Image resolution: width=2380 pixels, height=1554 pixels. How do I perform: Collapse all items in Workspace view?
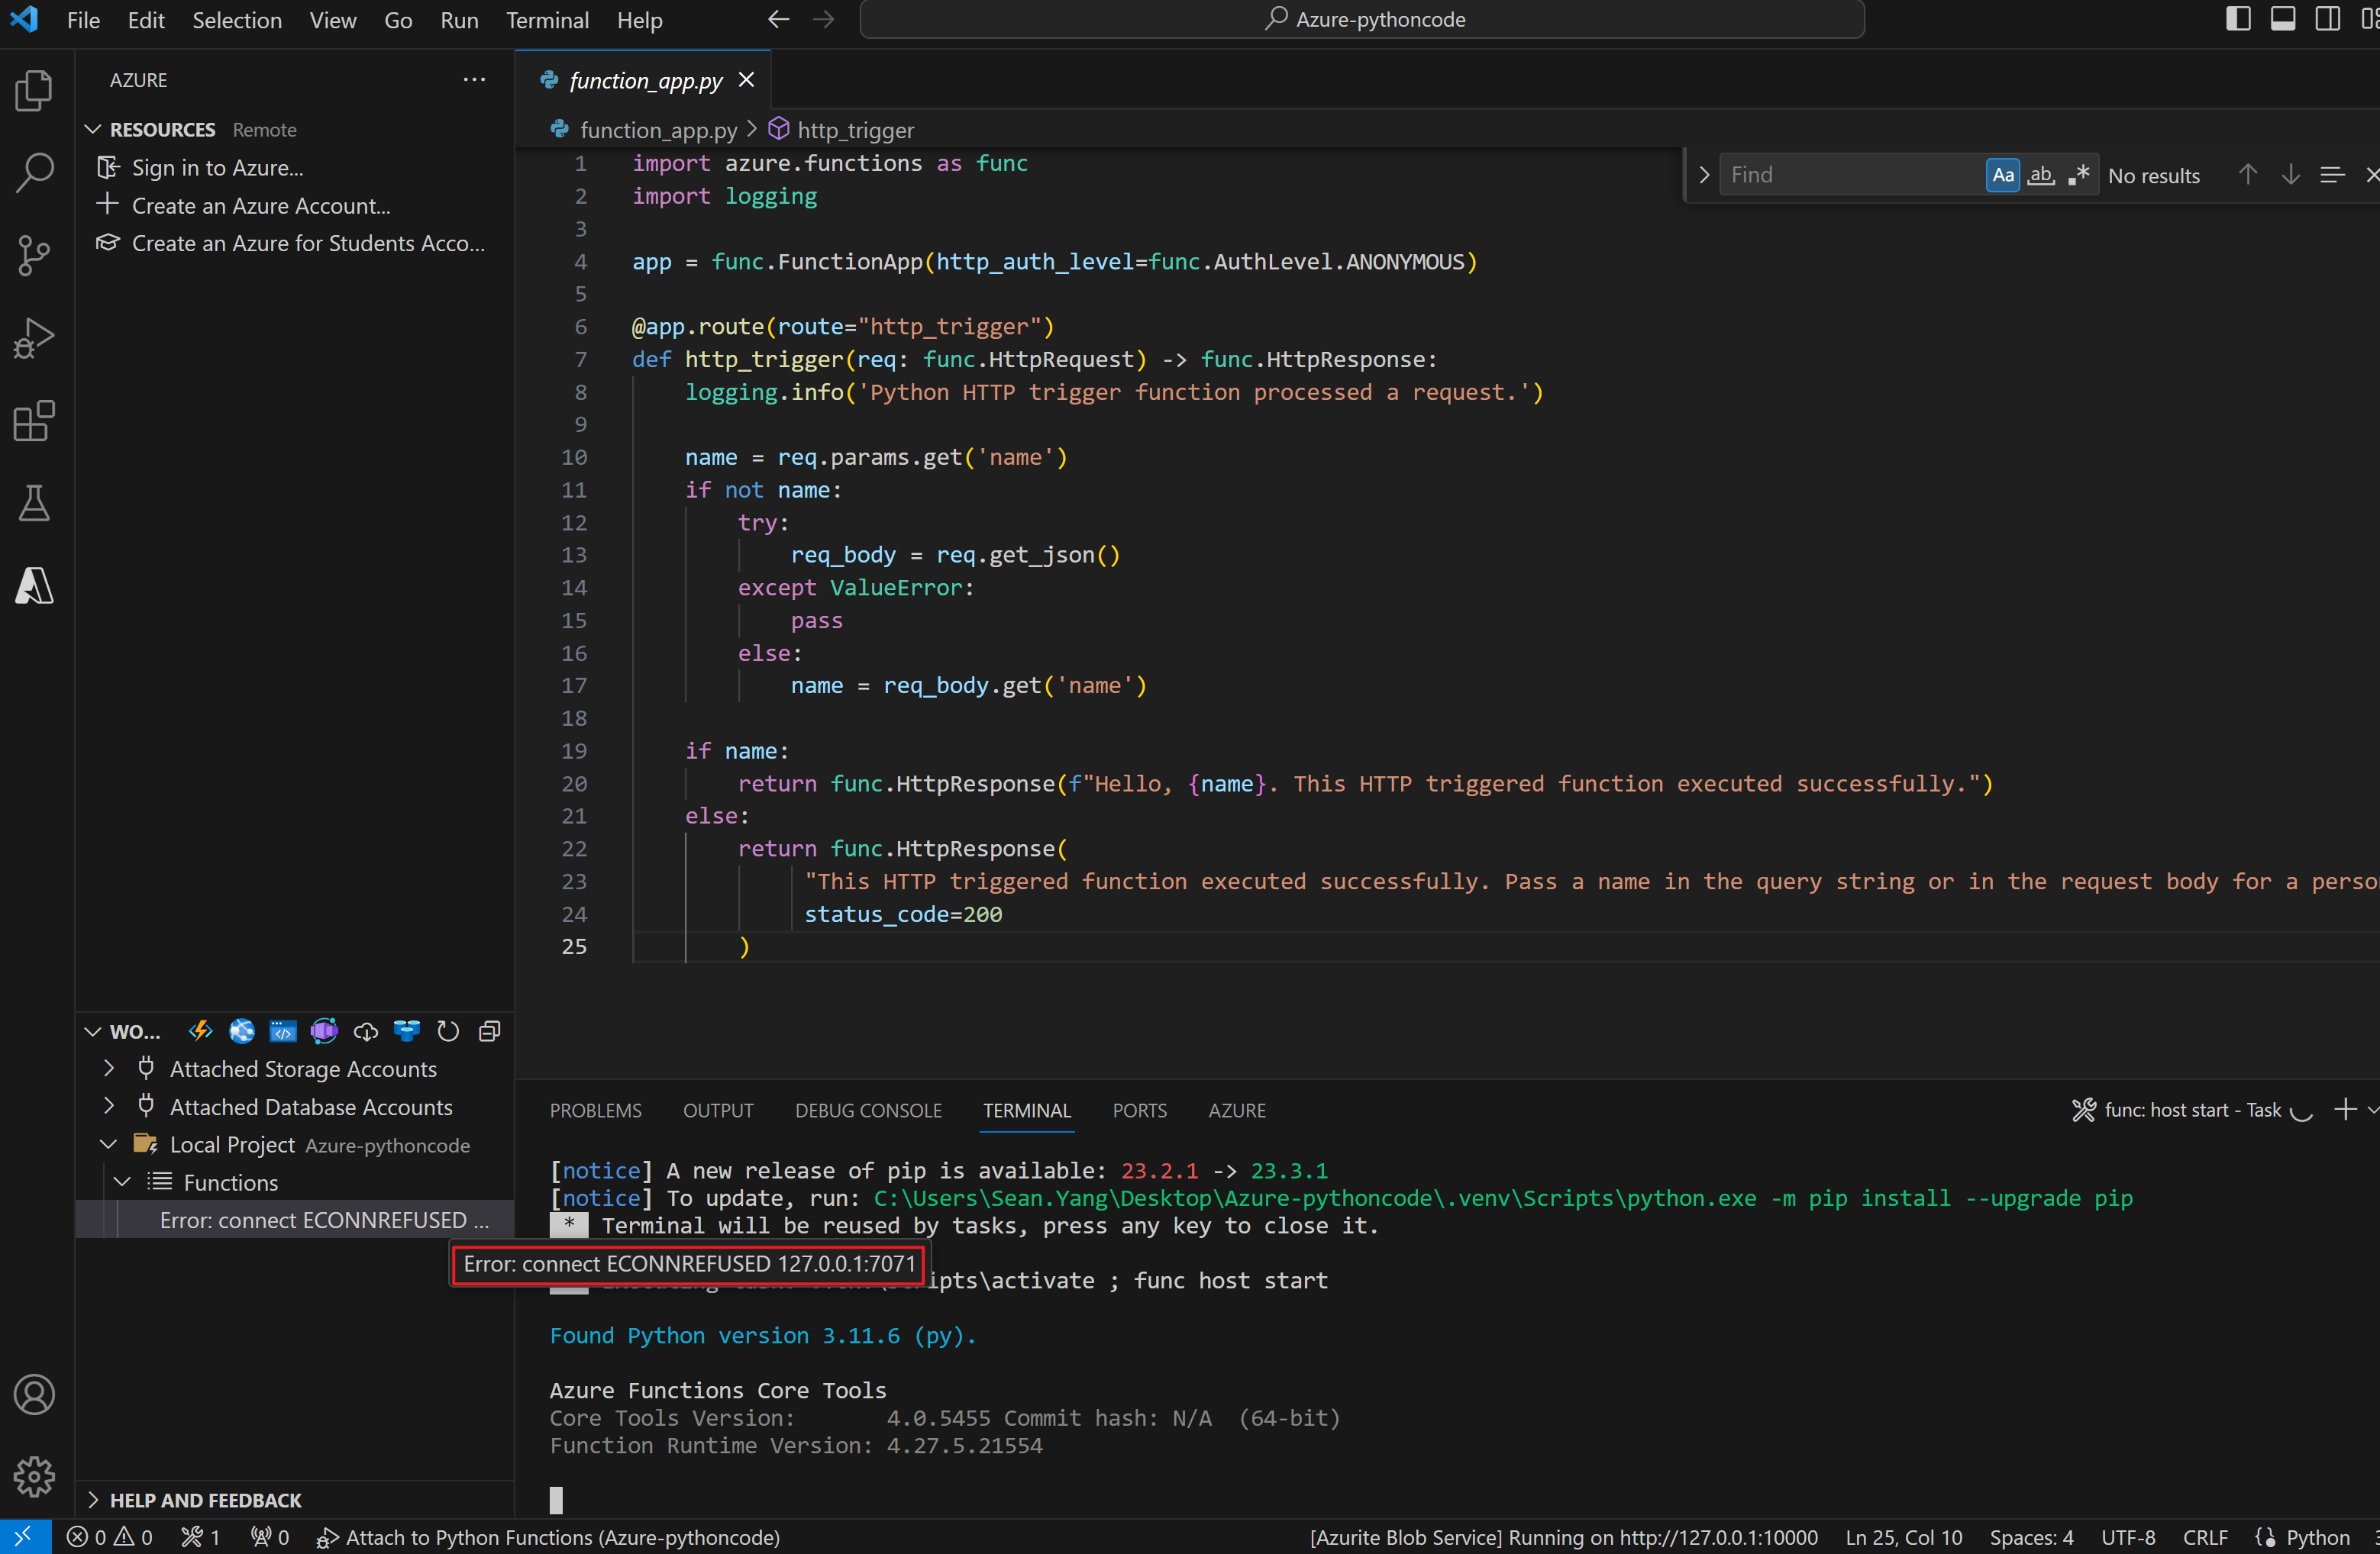489,1030
